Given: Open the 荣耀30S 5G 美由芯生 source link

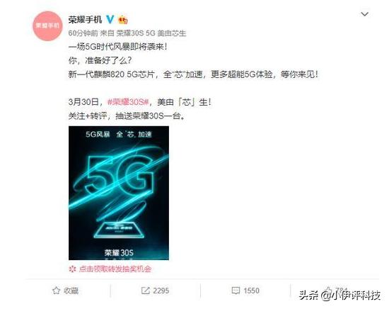Looking at the screenshot, I should (x=151, y=33).
